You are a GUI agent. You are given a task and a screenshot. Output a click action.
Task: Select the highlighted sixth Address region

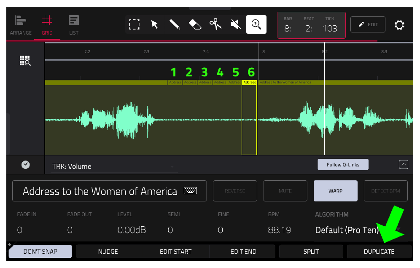[249, 118]
